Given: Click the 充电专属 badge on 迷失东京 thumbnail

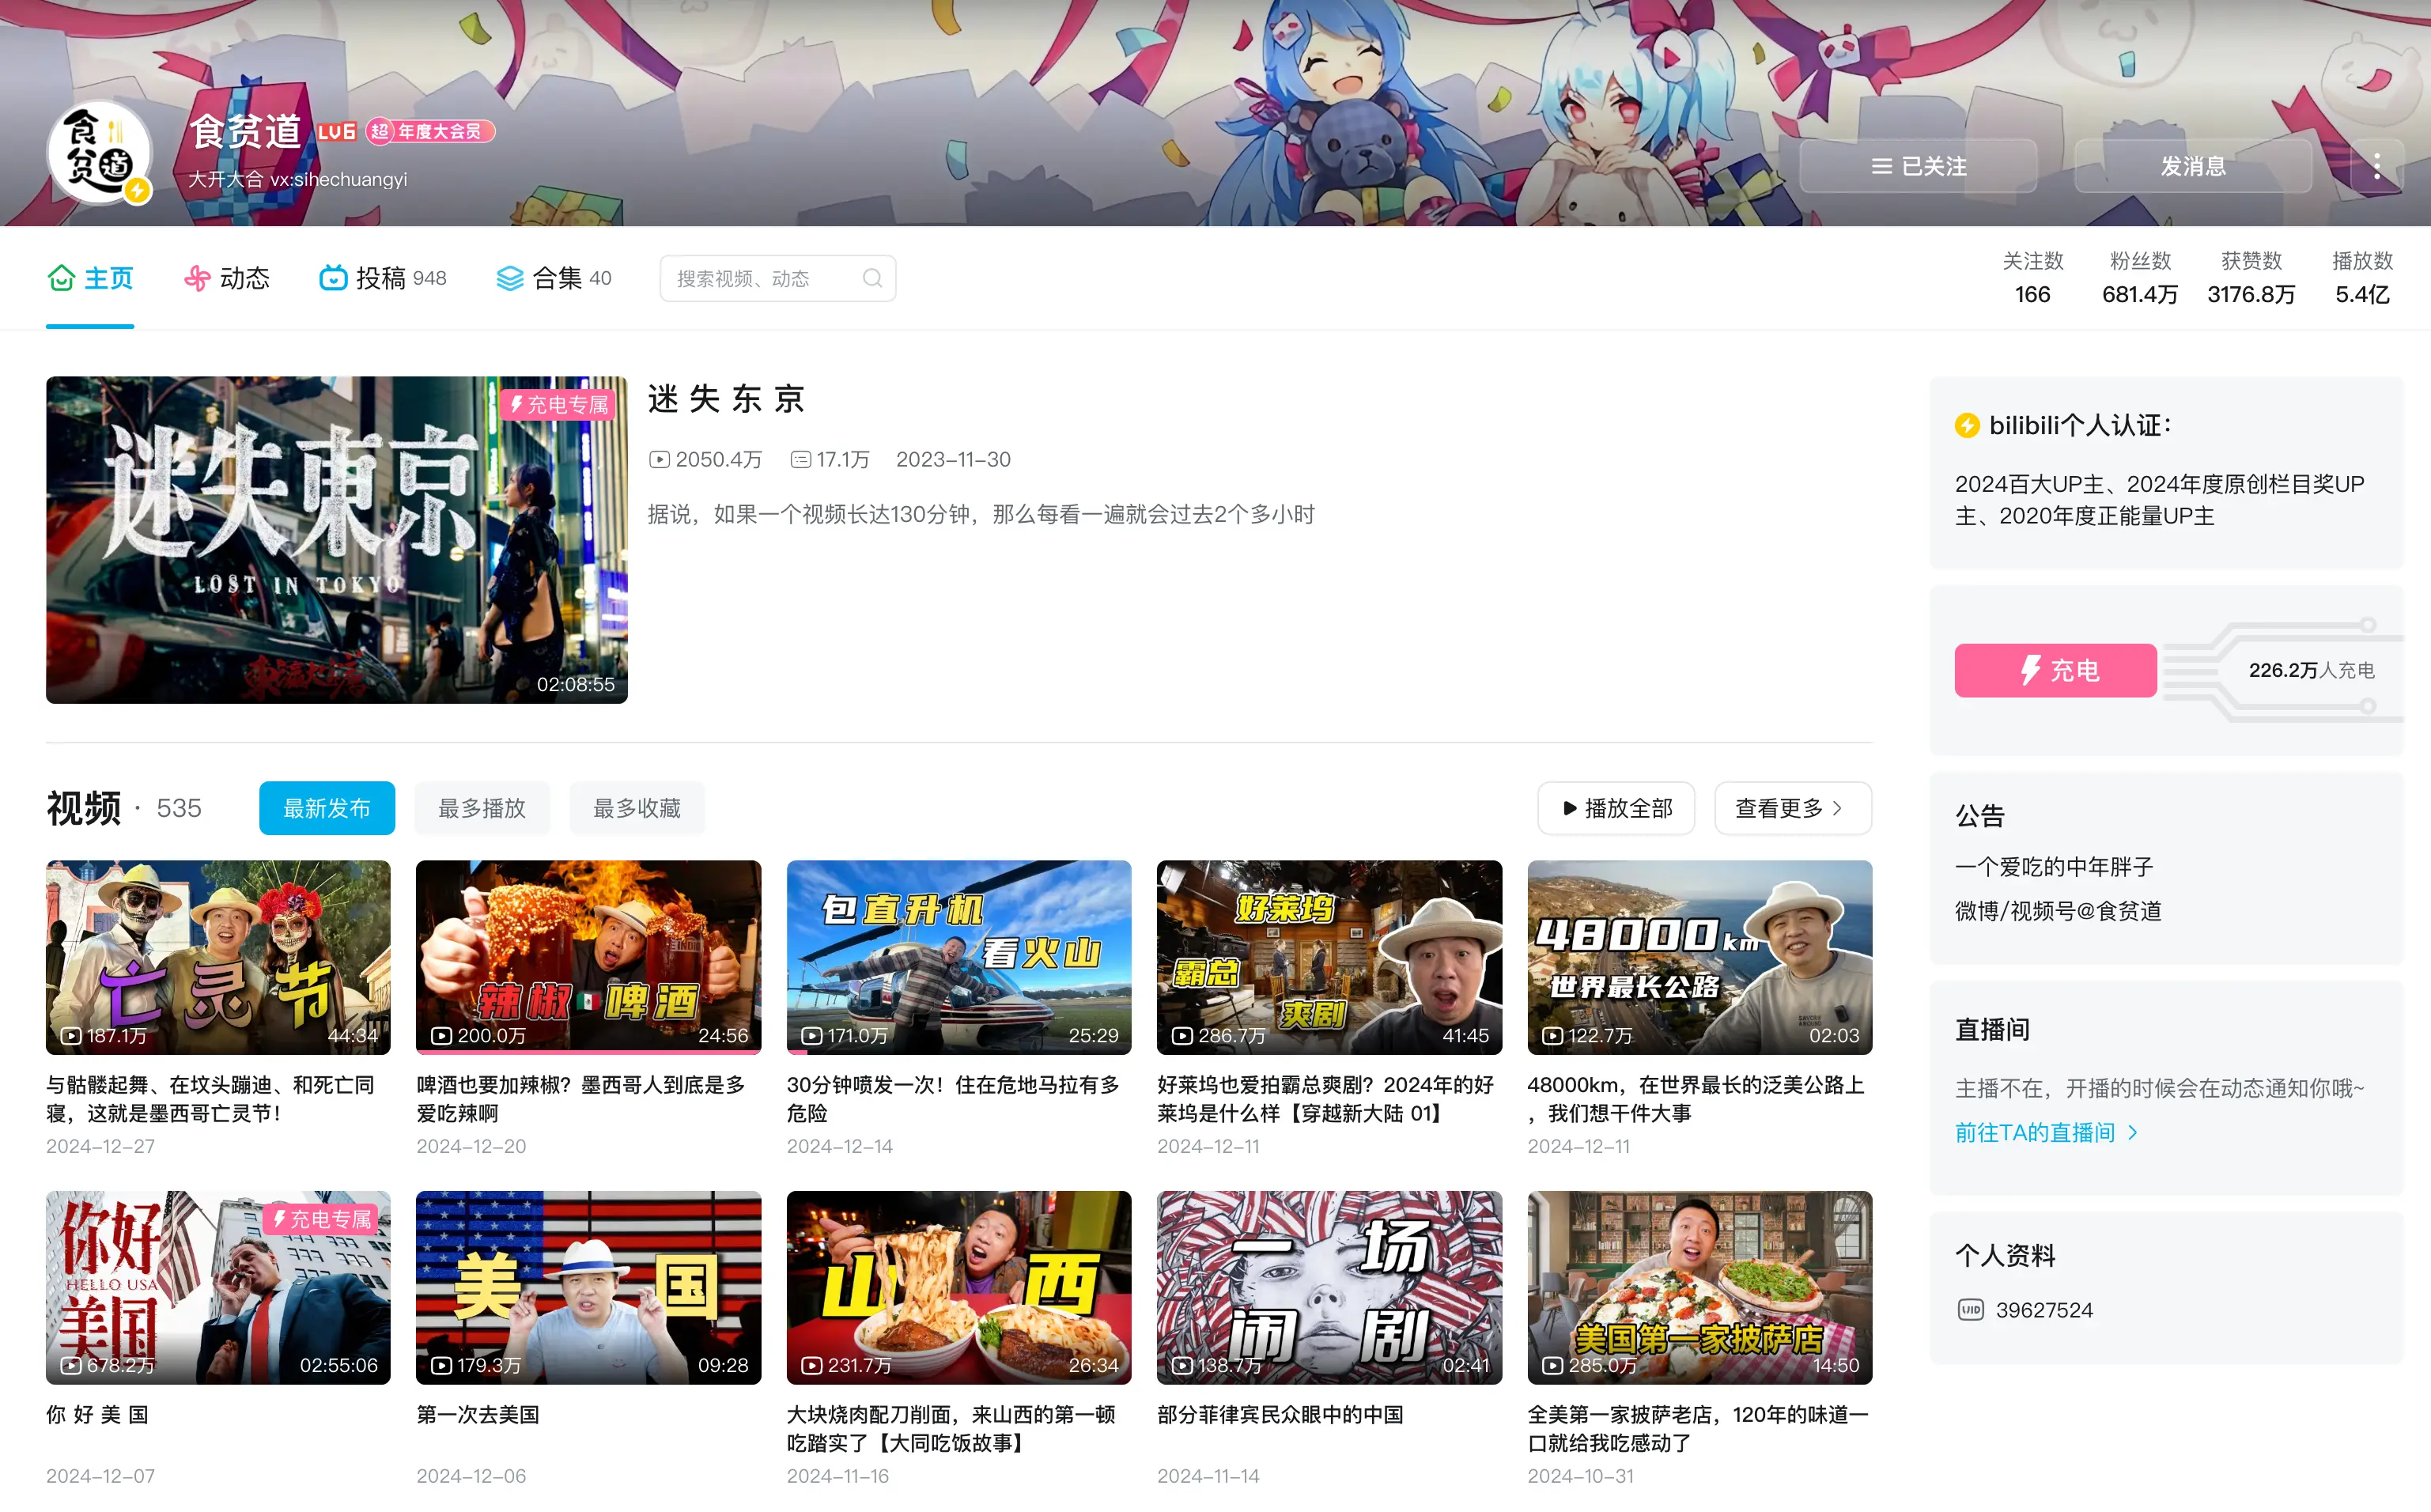Looking at the screenshot, I should [558, 405].
